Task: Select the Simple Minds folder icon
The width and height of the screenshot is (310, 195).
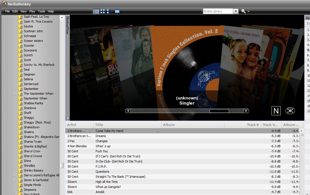Action: [20, 185]
